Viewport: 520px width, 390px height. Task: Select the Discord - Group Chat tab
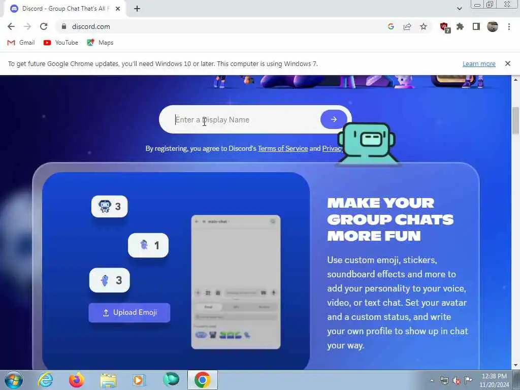(66, 9)
